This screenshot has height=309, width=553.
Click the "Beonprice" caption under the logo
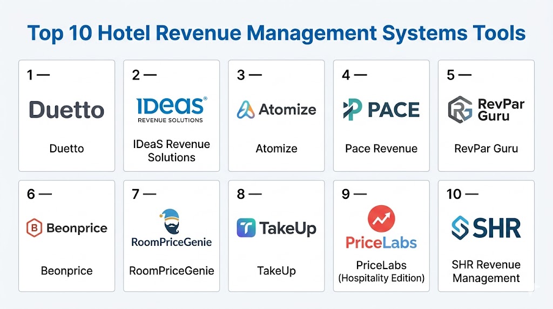tap(66, 271)
